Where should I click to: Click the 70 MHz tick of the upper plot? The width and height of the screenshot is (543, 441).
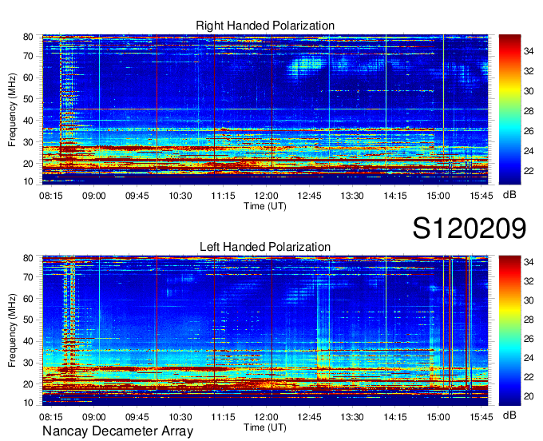pyautogui.click(x=28, y=56)
